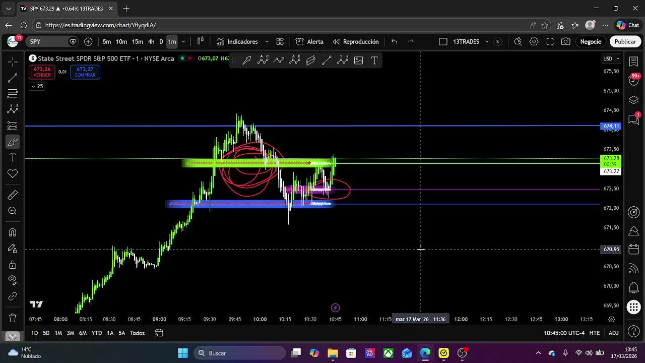Expand the collapsed 25 indicators legend
645x363 pixels.
click(x=37, y=86)
